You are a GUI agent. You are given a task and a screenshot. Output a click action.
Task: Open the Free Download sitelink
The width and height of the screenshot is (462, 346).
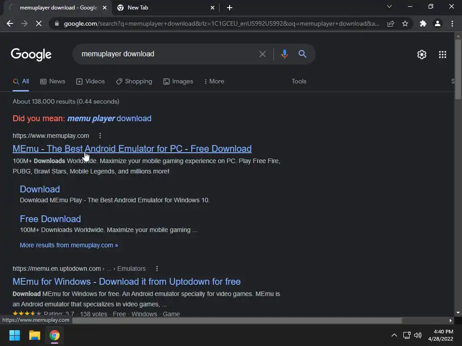51,219
